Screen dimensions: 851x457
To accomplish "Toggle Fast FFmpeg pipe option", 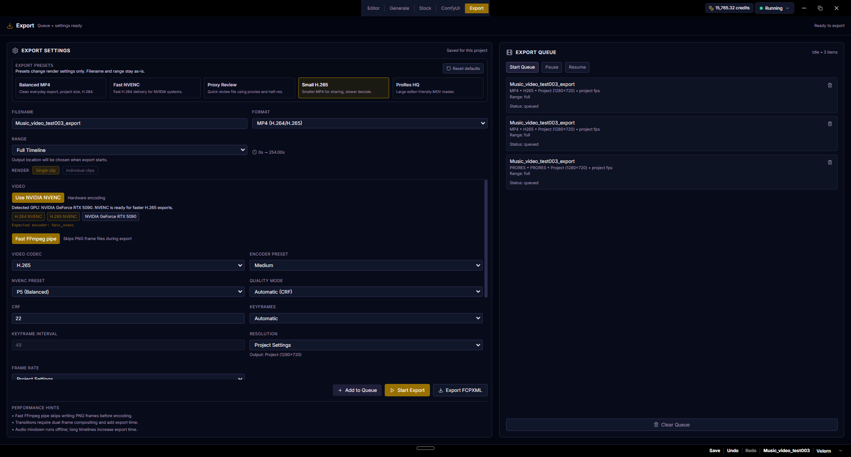I will 36,239.
